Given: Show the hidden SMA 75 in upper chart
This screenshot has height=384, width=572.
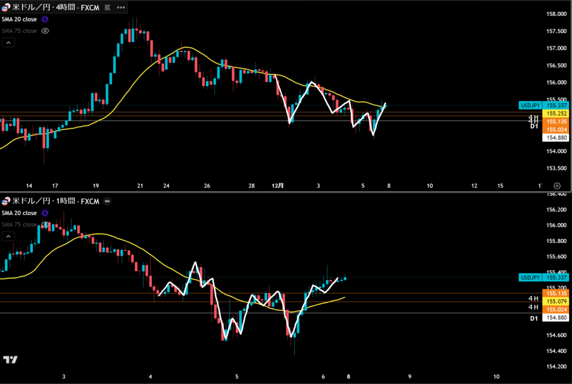Looking at the screenshot, I should (x=45, y=31).
